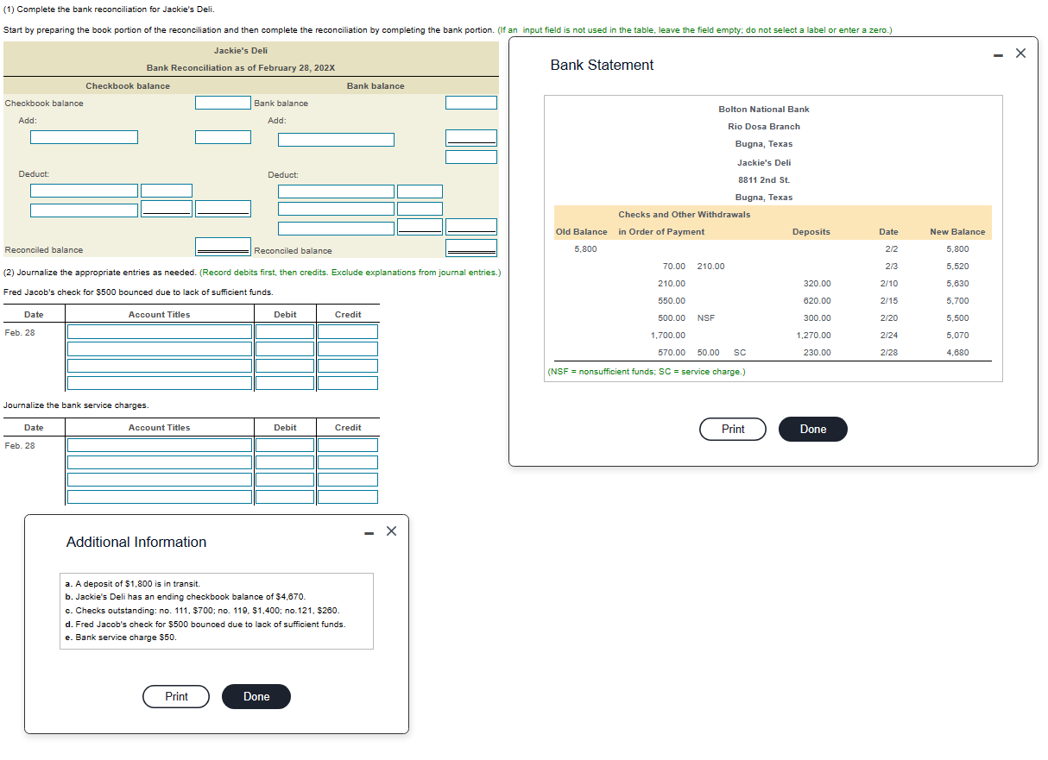Click the 1,270.00 deposit amount
This screenshot has width=1048, height=760.
tap(813, 336)
